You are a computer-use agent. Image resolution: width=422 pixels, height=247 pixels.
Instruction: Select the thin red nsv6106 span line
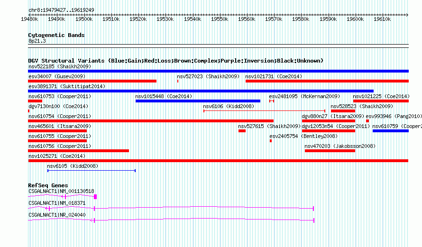[x=264, y=111]
